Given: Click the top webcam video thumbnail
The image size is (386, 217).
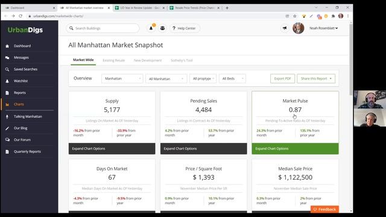Looking at the screenshot, I should click(370, 99).
